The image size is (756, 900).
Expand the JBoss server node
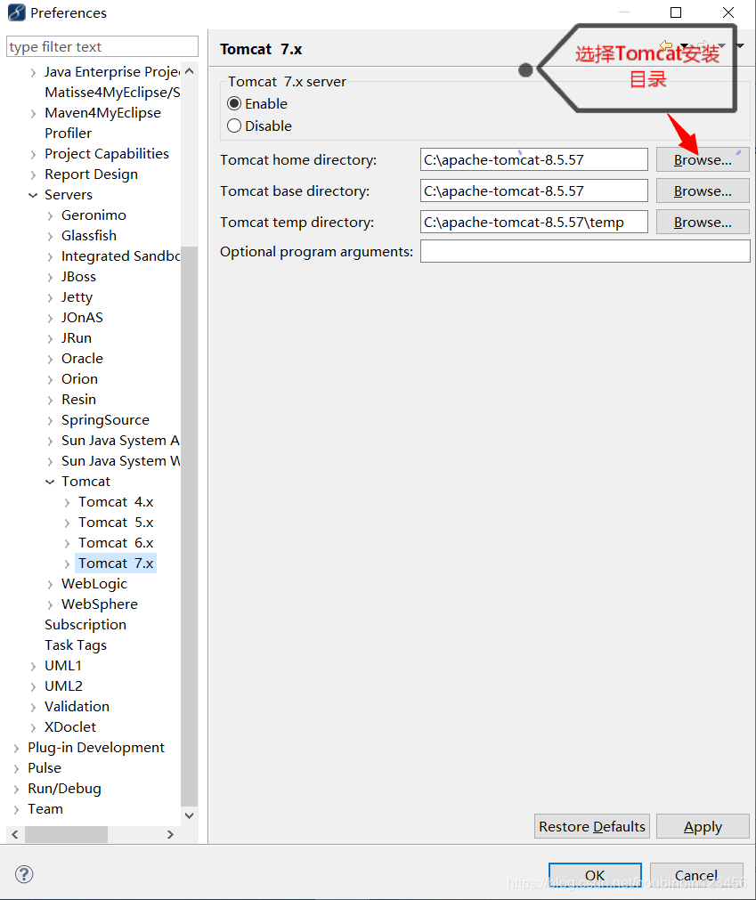(50, 277)
